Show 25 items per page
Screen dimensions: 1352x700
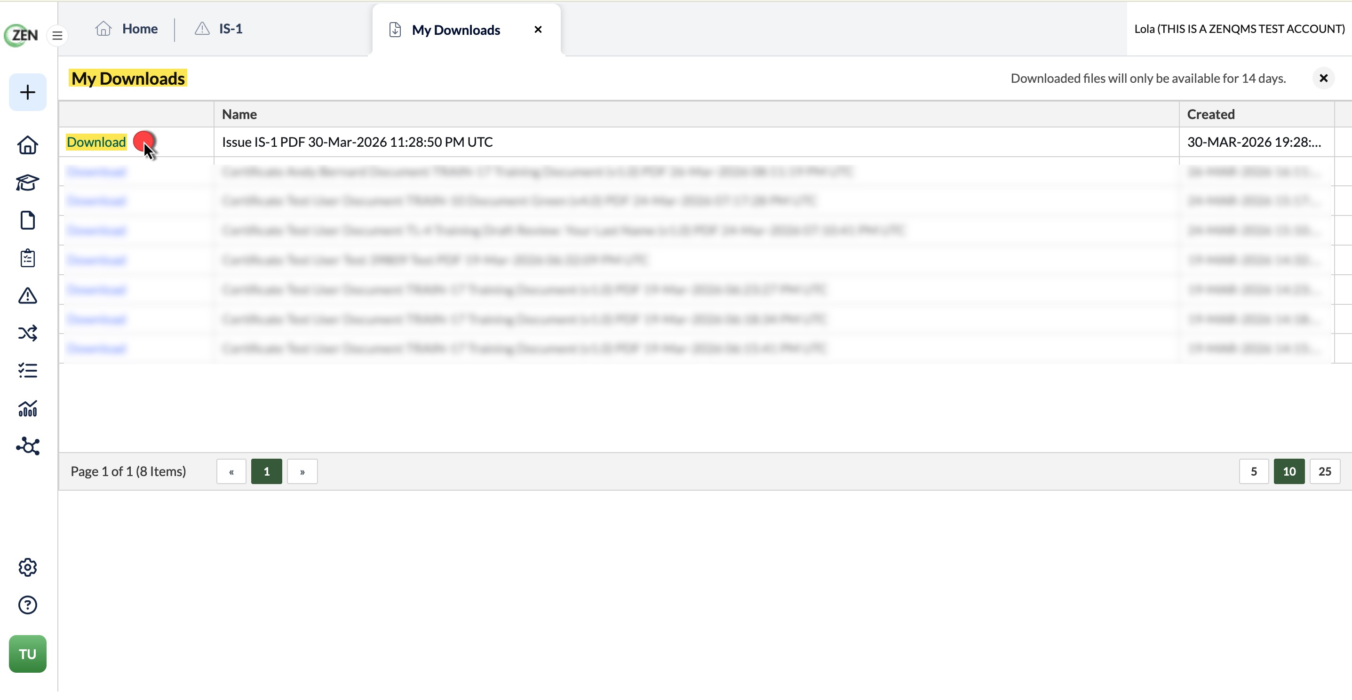click(1325, 472)
